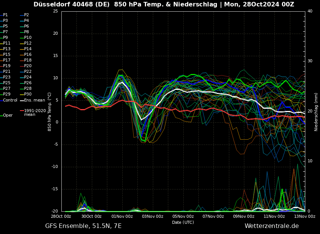This screenshot has width=320, height=234.
Task: Click the 01Nov 00z date tick label
Action: (x=122, y=216)
